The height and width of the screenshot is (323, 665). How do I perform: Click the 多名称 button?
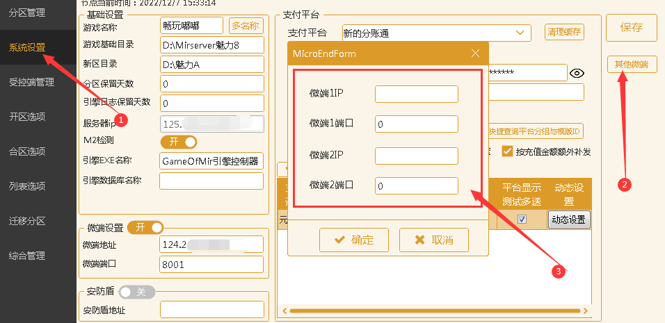pyautogui.click(x=246, y=26)
